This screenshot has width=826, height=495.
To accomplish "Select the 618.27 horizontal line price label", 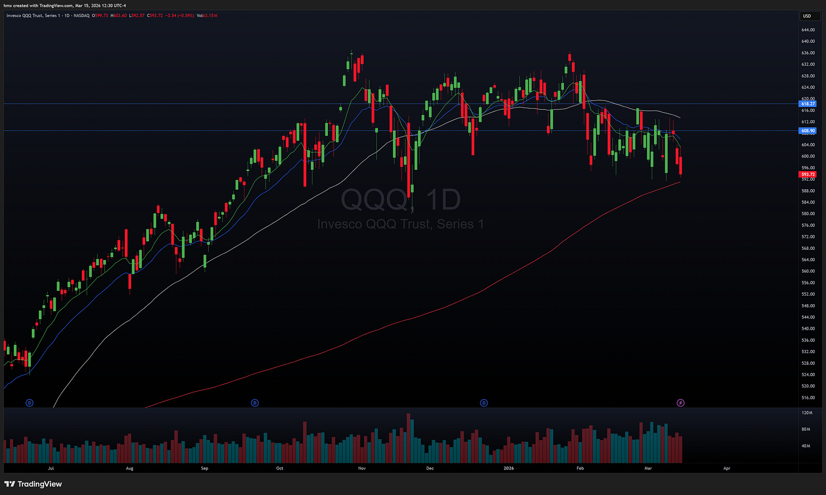I will point(808,104).
